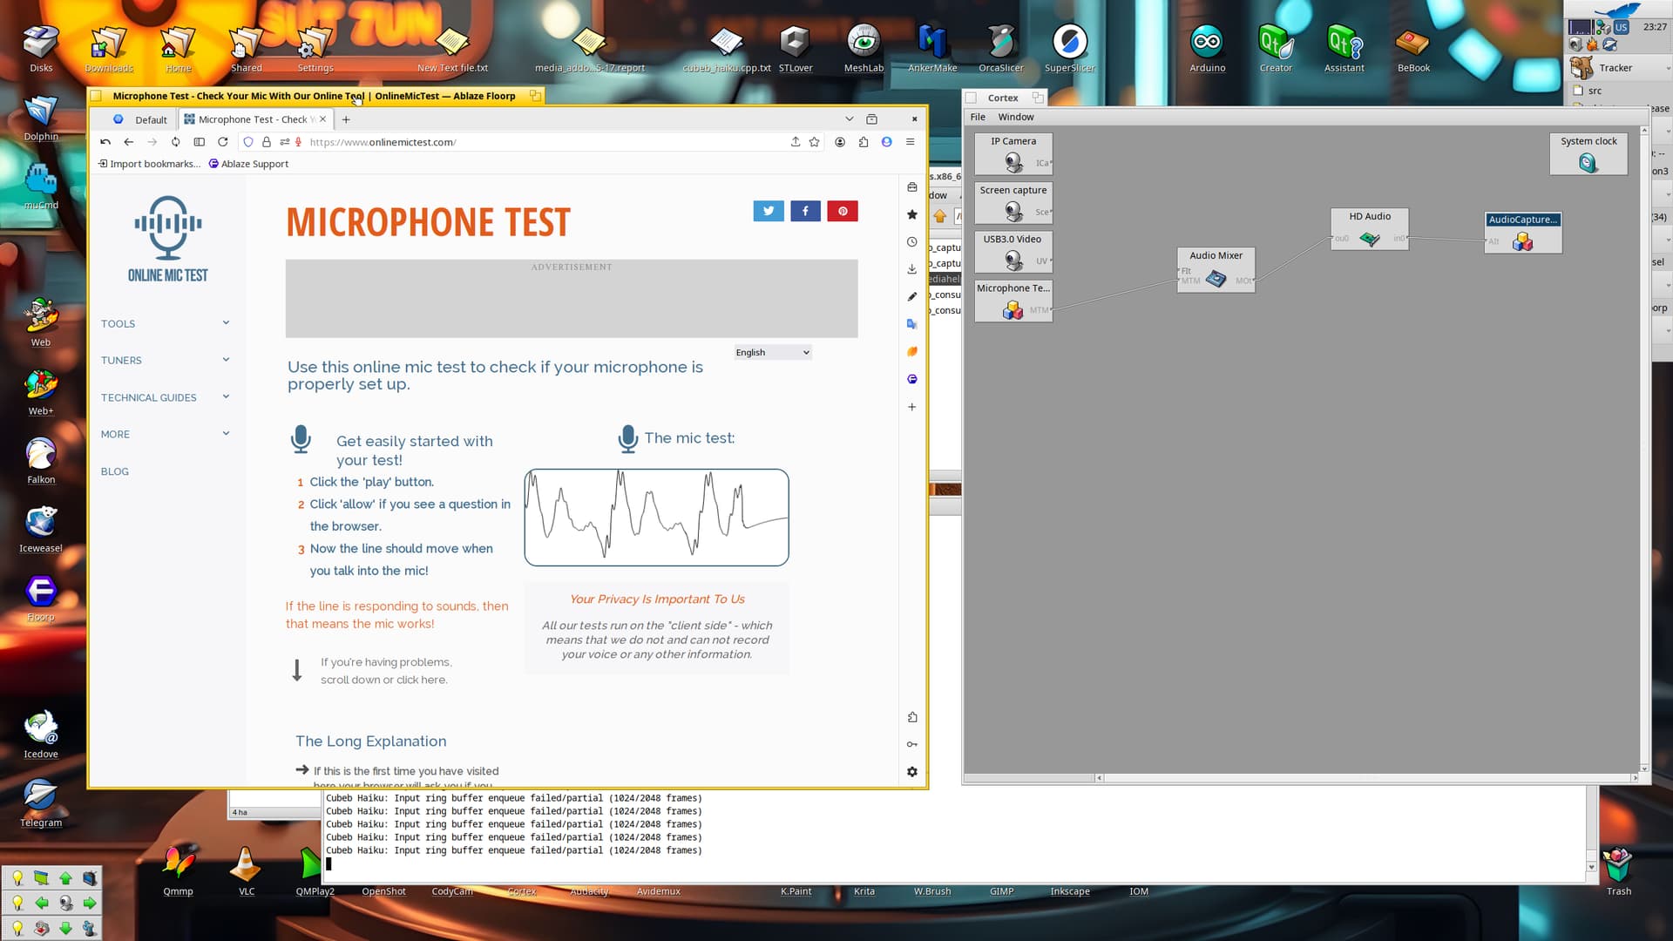This screenshot has height=941, width=1673.
Task: Open the tracking protection shield icon
Action: point(248,142)
